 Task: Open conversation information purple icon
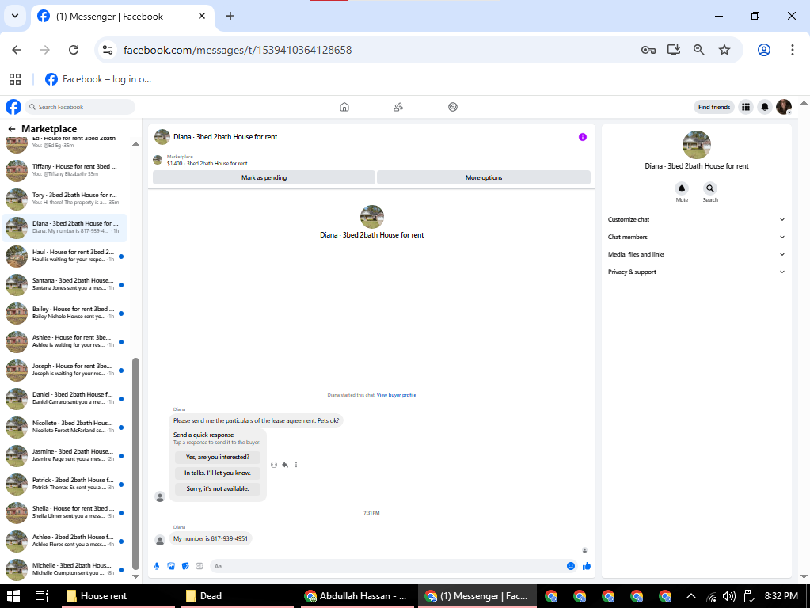(583, 137)
